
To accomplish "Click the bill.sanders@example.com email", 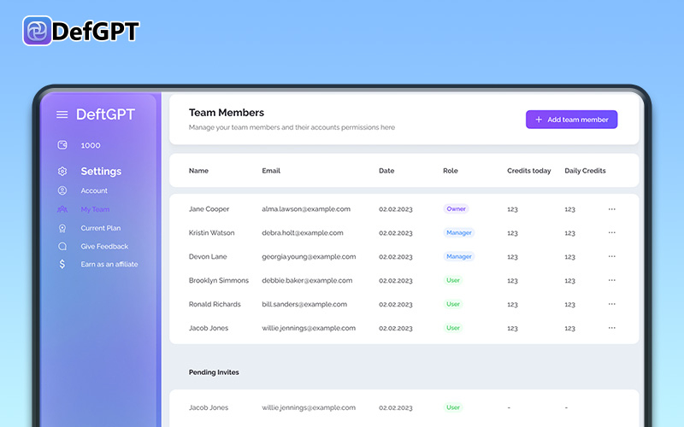I will coord(304,304).
